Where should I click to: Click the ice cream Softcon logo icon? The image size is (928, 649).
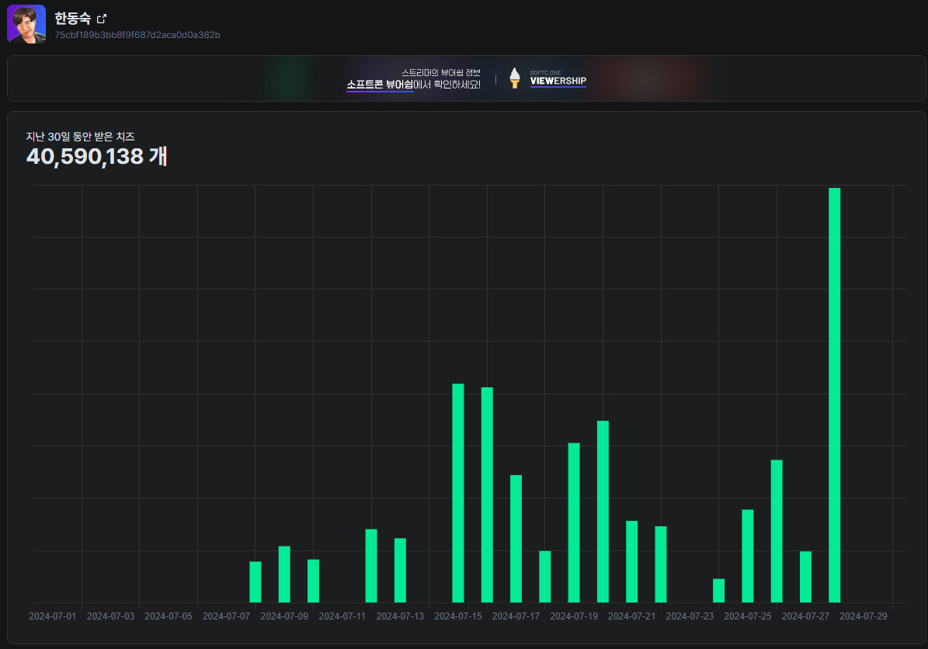[514, 78]
